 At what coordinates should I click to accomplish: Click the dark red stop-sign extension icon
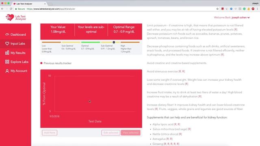[x=253, y=9]
